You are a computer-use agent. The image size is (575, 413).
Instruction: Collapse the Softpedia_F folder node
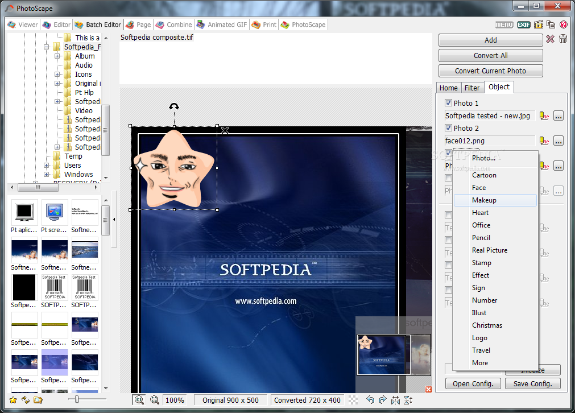click(x=47, y=47)
